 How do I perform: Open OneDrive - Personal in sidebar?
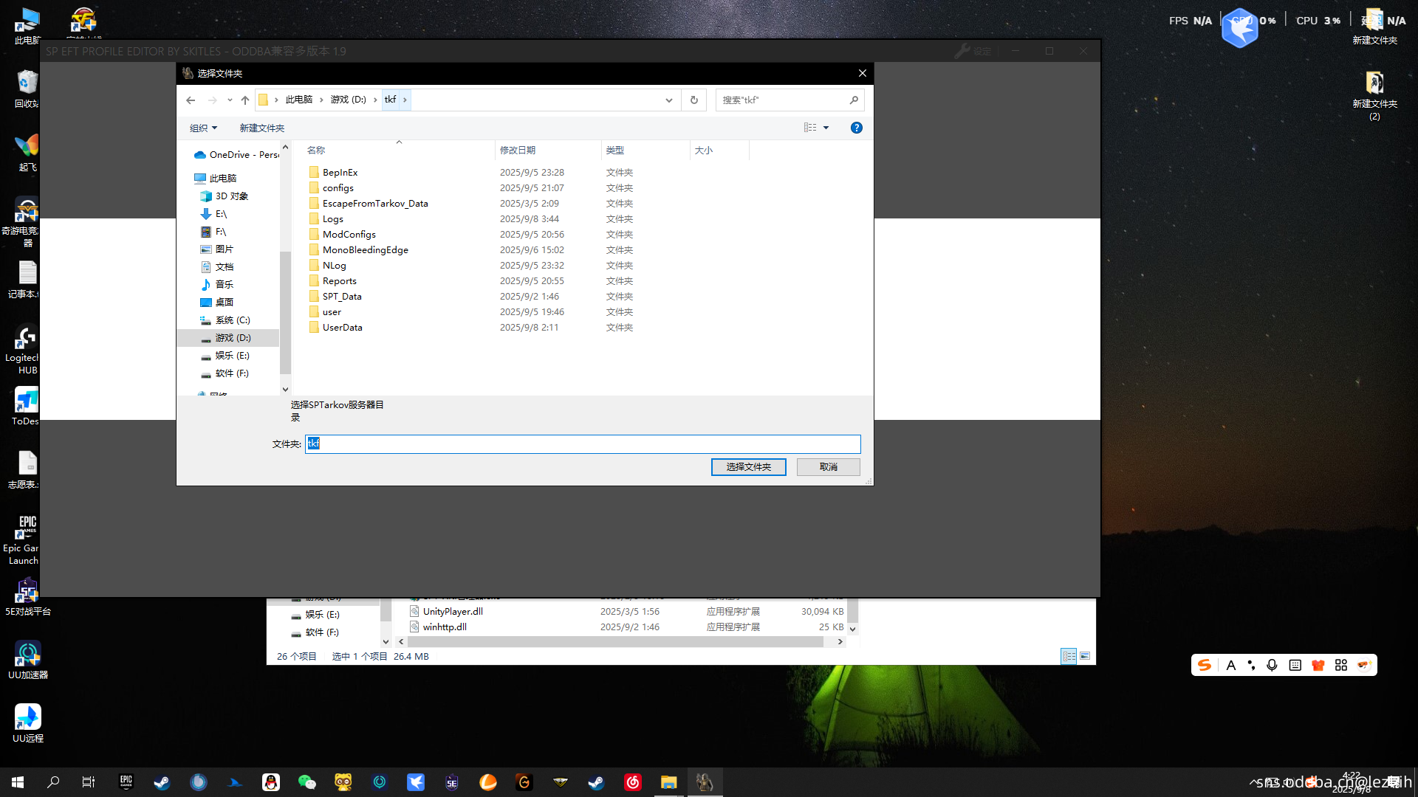click(236, 155)
